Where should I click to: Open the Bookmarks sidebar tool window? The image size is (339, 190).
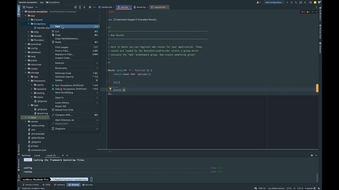pyautogui.click(x=19, y=165)
